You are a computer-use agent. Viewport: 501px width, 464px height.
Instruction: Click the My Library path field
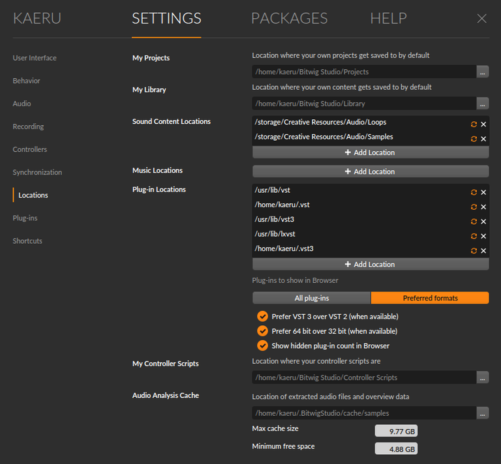coord(364,104)
